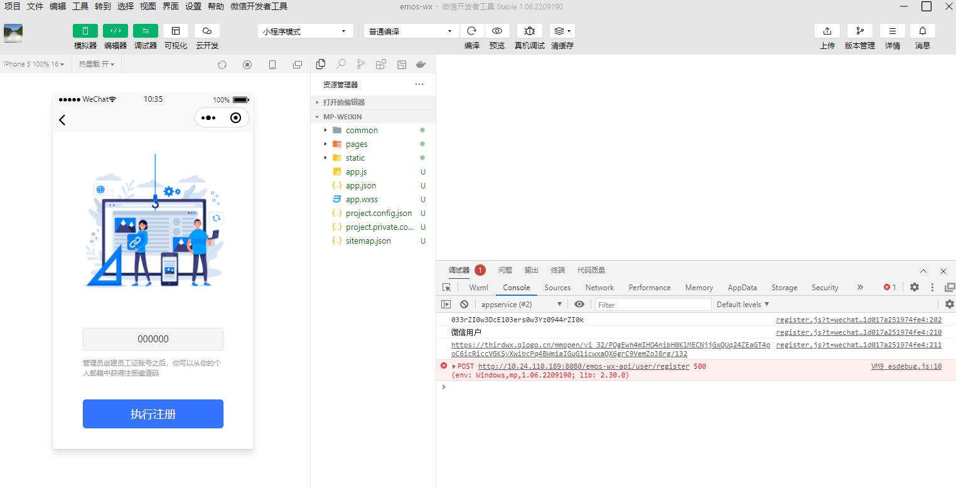Open the explorer files icon in sidebar
The image size is (956, 488).
tap(321, 64)
